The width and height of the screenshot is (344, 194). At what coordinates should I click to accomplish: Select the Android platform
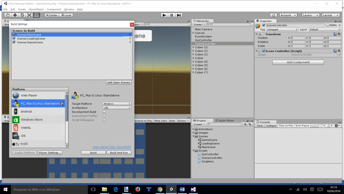pyautogui.click(x=38, y=111)
